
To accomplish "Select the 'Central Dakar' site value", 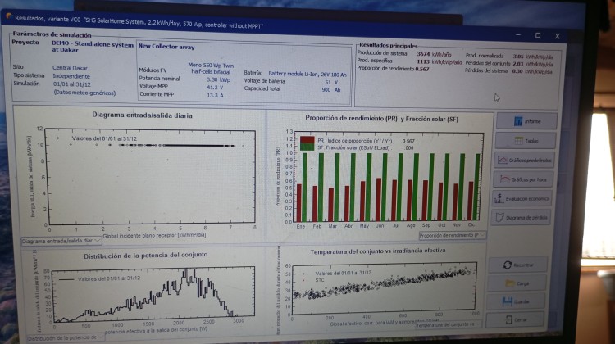I will 70,68.
